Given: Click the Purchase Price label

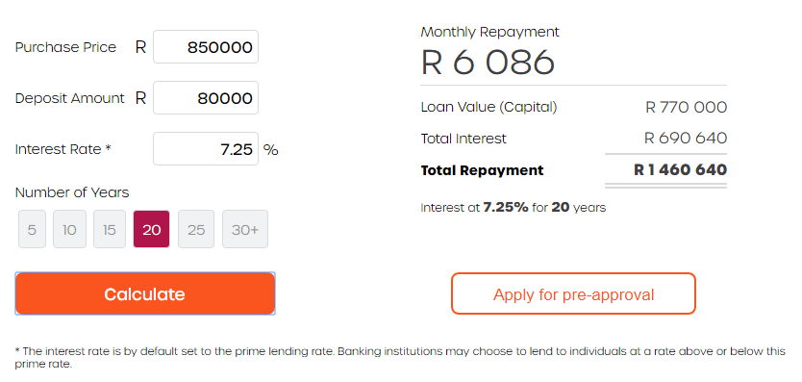Looking at the screenshot, I should (65, 47).
